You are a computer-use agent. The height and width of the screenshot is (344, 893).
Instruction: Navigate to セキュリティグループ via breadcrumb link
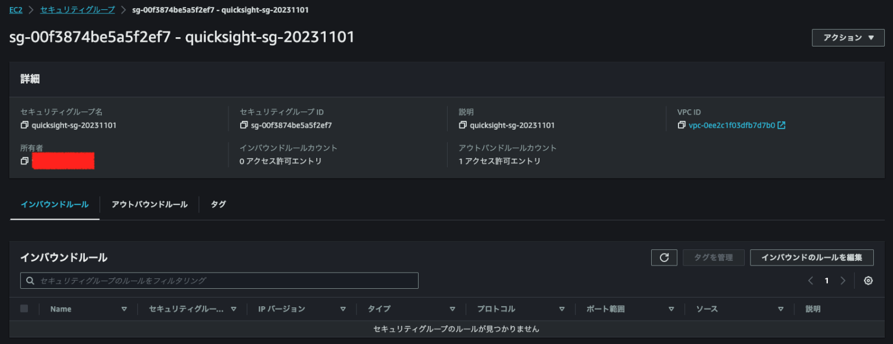pyautogui.click(x=78, y=9)
